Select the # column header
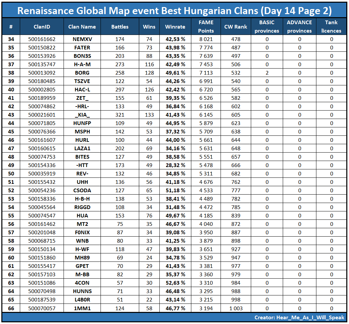This screenshot has height=324, width=349. [11, 27]
